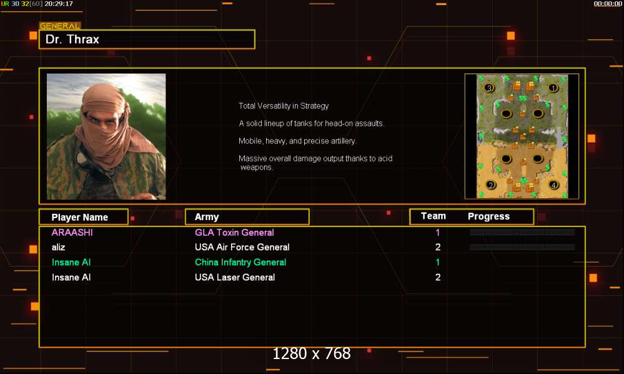This screenshot has width=624, height=374.
Task: Click the Dr. Thrax portrait image
Action: pyautogui.click(x=106, y=136)
